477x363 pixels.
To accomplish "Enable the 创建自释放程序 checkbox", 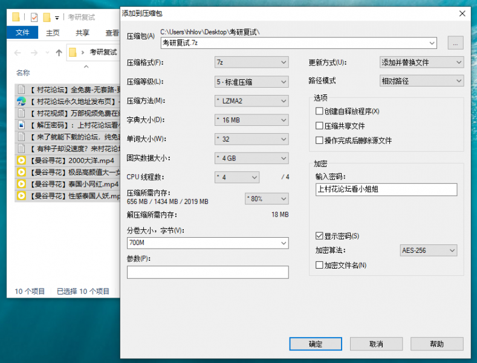I will pos(320,111).
